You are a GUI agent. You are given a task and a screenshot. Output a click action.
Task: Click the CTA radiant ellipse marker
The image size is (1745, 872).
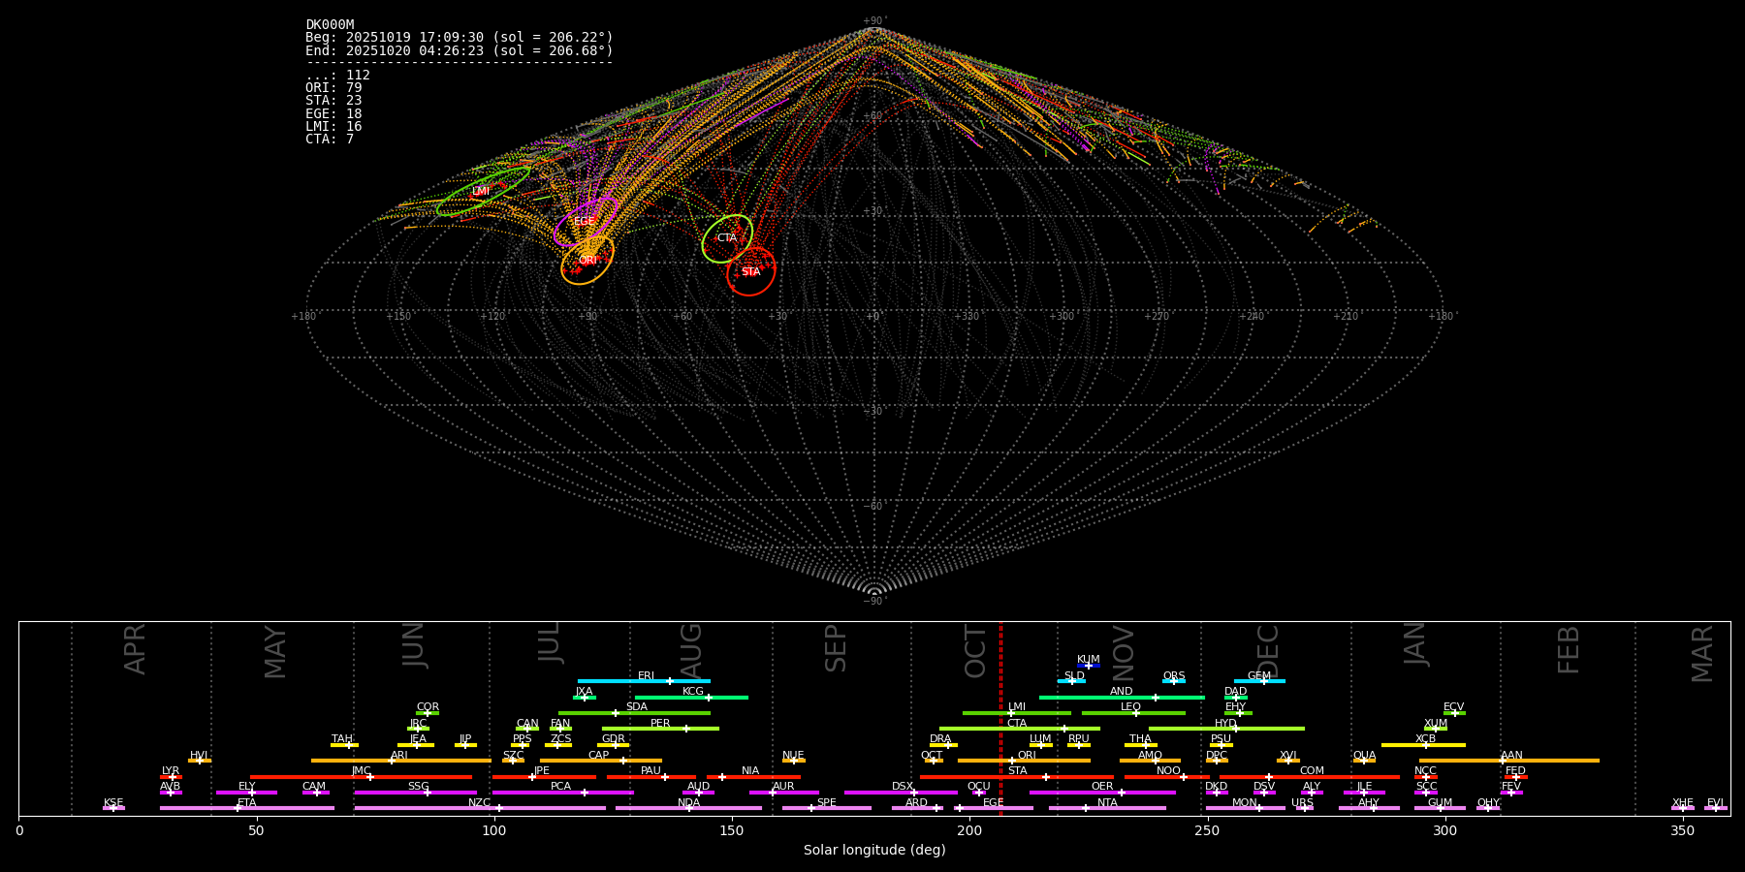(727, 238)
